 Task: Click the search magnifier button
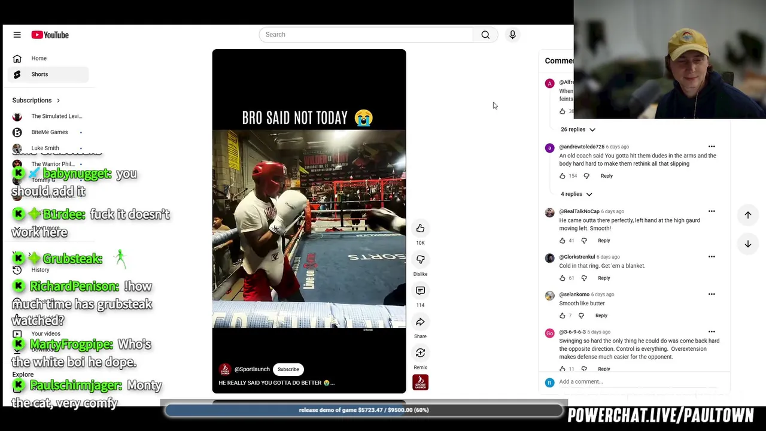(x=485, y=35)
